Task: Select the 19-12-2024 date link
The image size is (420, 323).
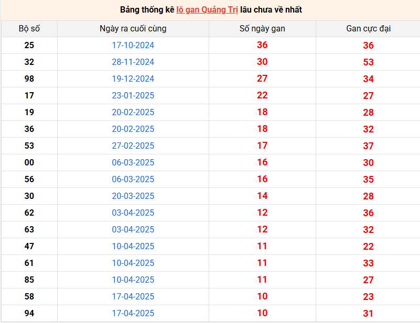Action: tap(133, 79)
